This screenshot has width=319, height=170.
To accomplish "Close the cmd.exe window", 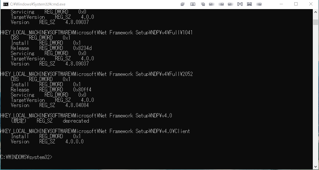I will tap(311, 4).
